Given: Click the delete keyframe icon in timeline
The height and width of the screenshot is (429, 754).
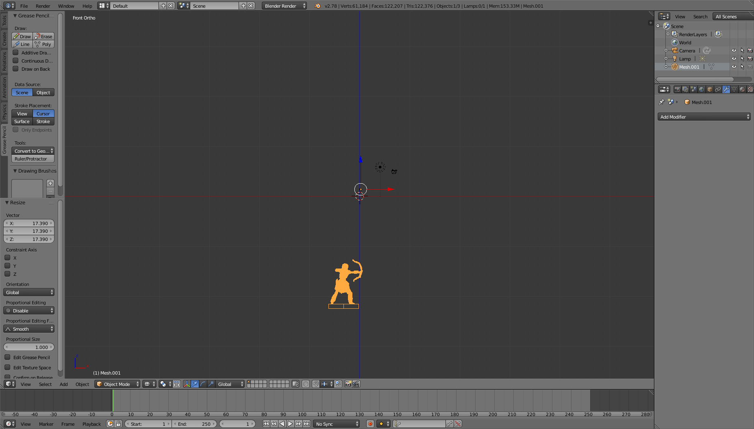Looking at the screenshot, I should tap(458, 424).
